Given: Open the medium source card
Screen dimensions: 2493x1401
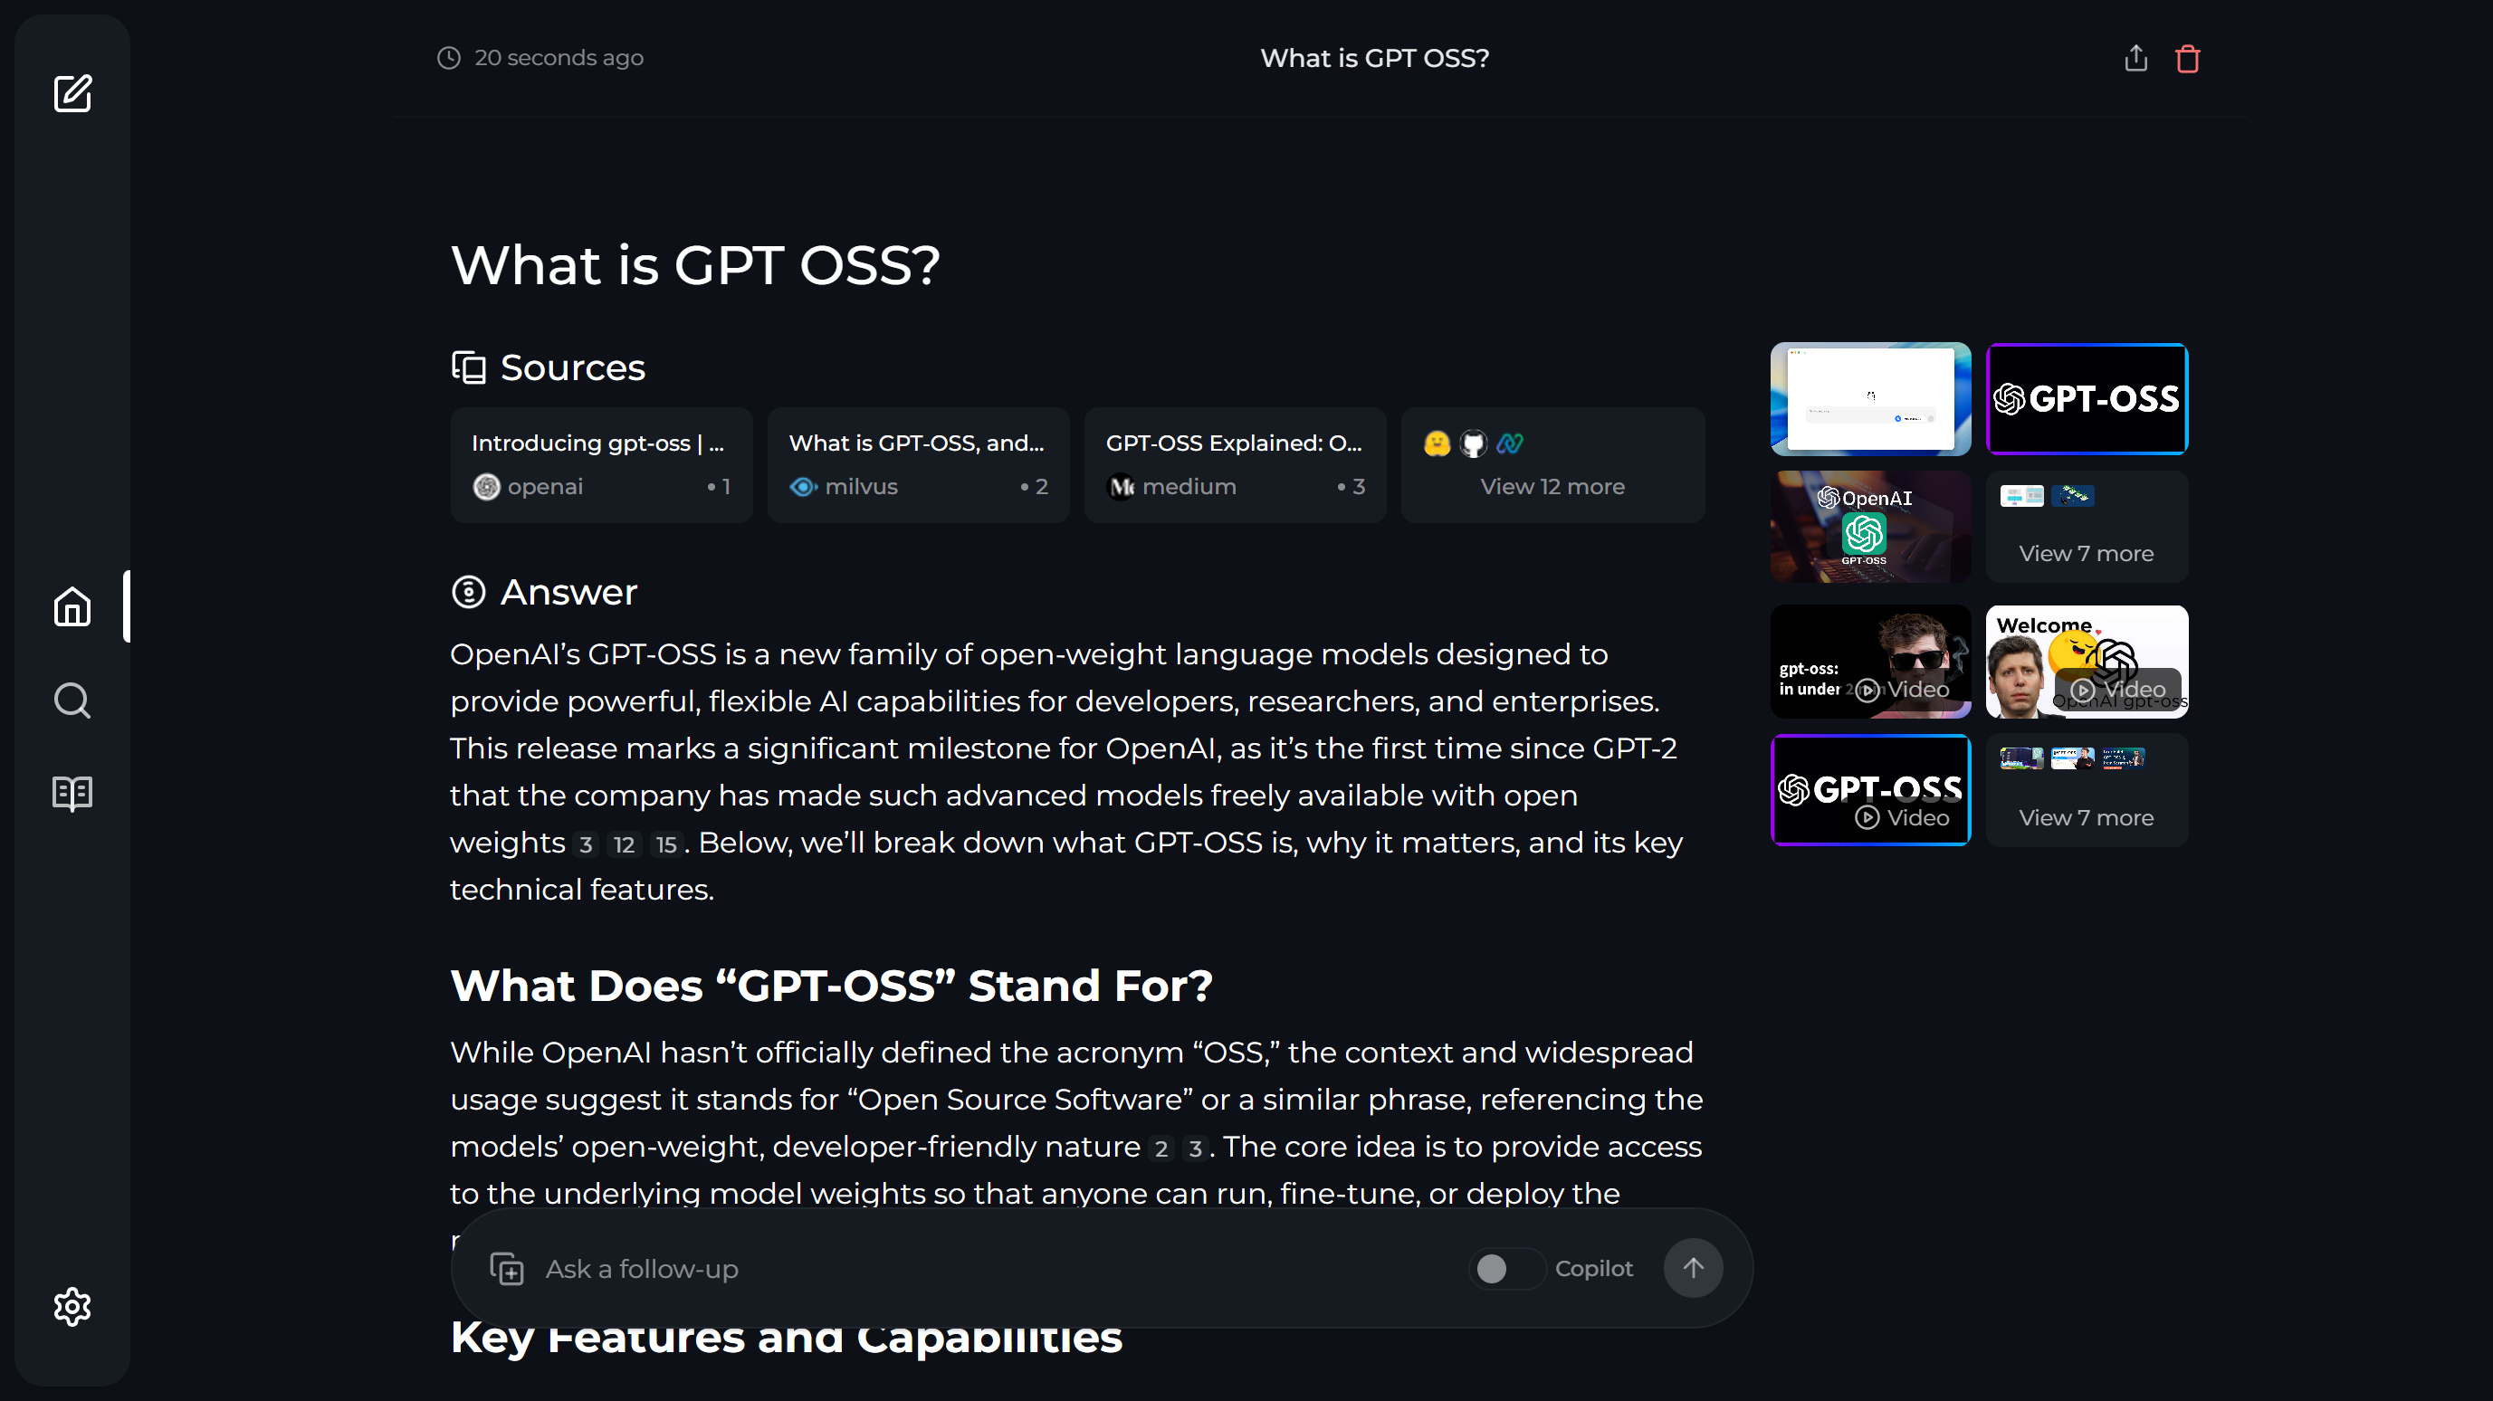Looking at the screenshot, I should (x=1234, y=465).
